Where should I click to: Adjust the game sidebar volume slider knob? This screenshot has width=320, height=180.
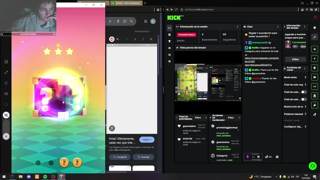(x=6, y=136)
